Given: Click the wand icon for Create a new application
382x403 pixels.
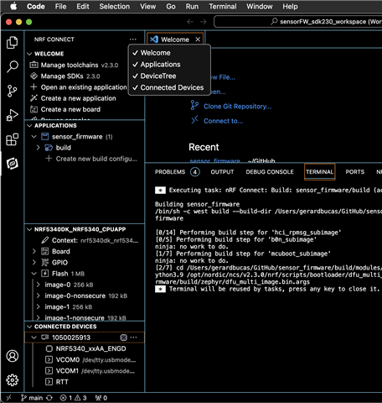Looking at the screenshot, I should 34,98.
